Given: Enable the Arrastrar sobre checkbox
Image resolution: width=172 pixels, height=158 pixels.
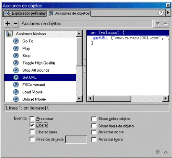Looking at the screenshot, I should pos(94,132).
